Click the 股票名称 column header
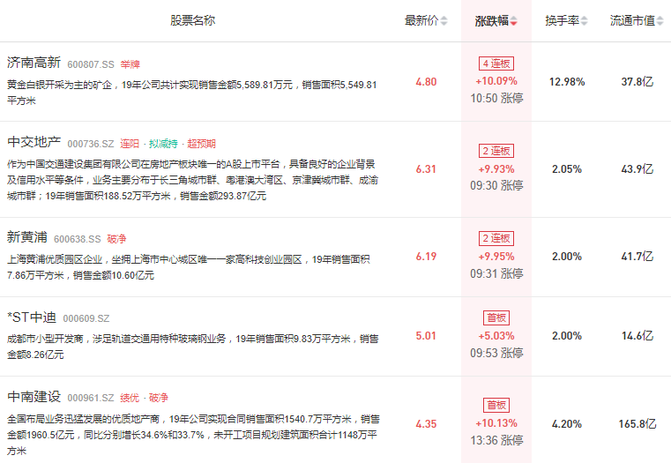Screen dimensions: 671x463 [x=192, y=20]
